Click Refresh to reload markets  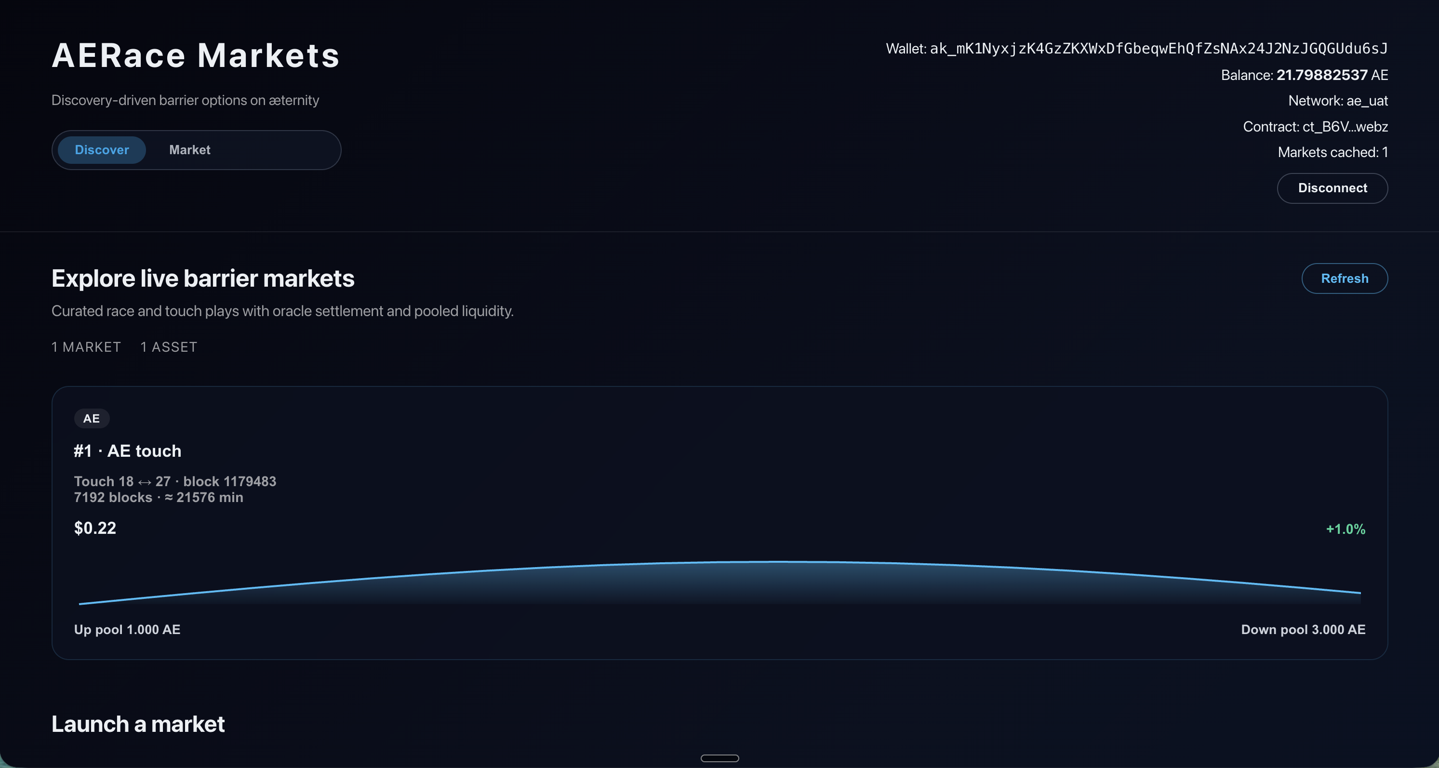1344,278
